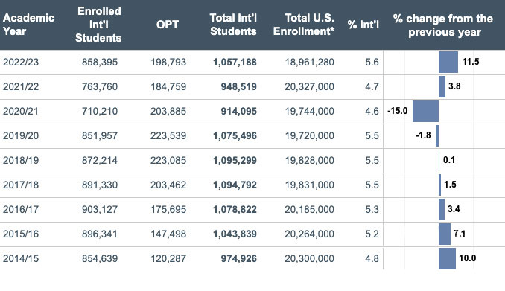Click the Academic Year column header

(28, 25)
